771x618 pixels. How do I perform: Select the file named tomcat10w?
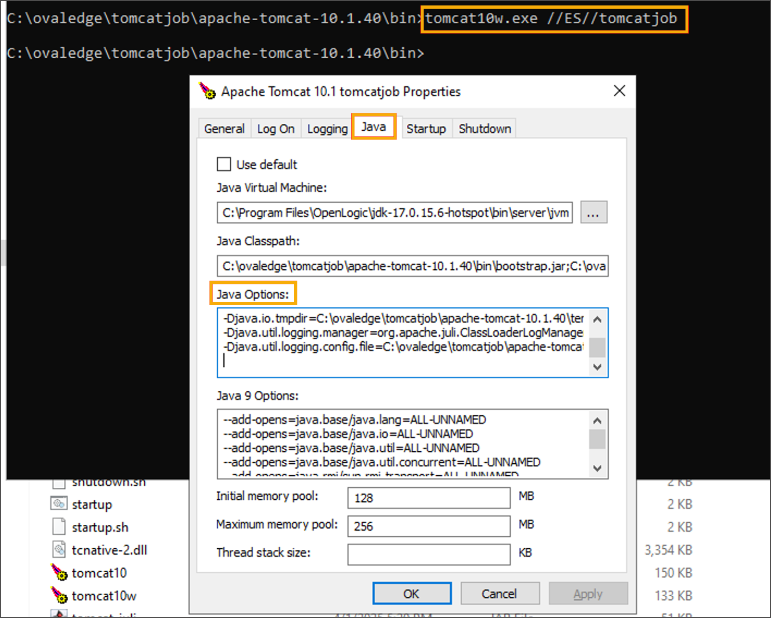click(104, 596)
